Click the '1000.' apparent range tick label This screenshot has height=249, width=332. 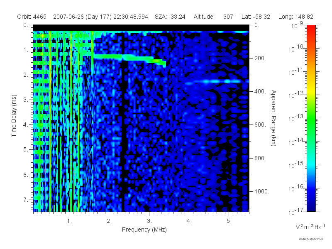point(262,191)
